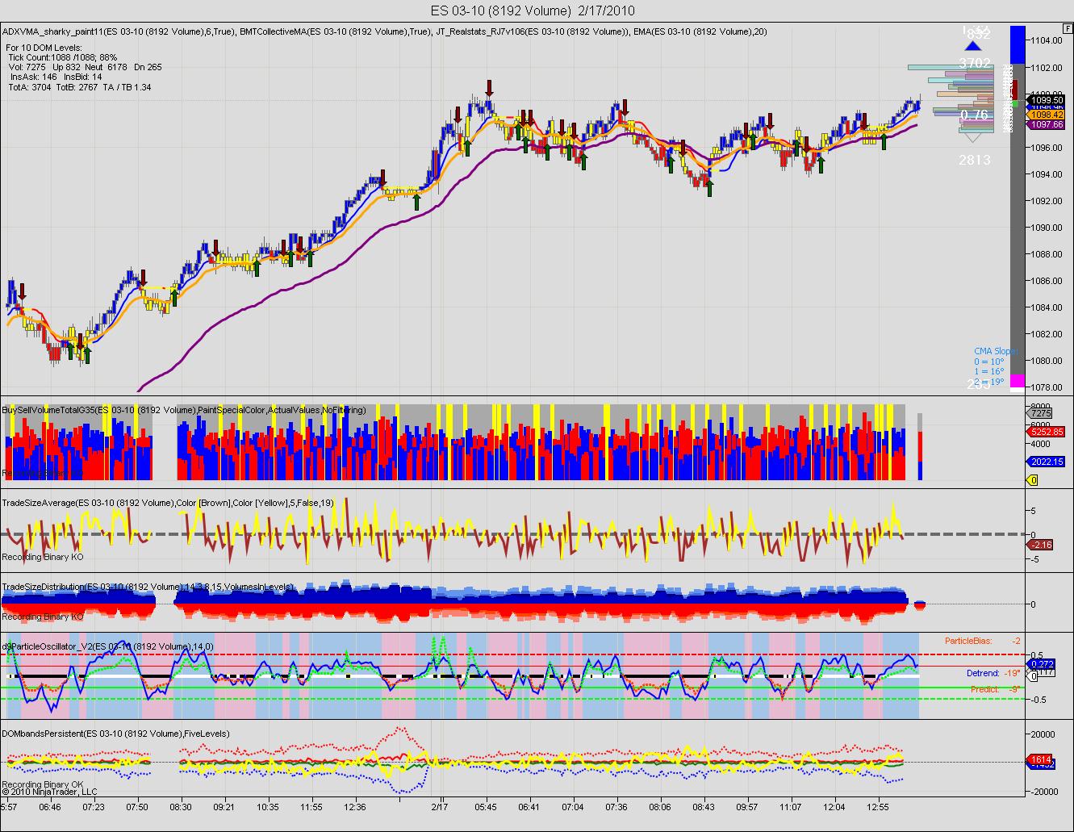The image size is (1074, 832).
Task: Click the 12:55 time axis label
Action: [x=878, y=806]
